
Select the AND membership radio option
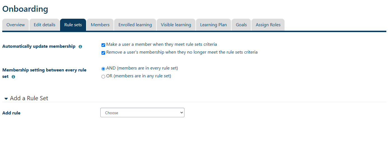103,69
